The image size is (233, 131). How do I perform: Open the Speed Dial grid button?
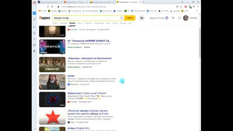pyautogui.click(x=52, y=7)
